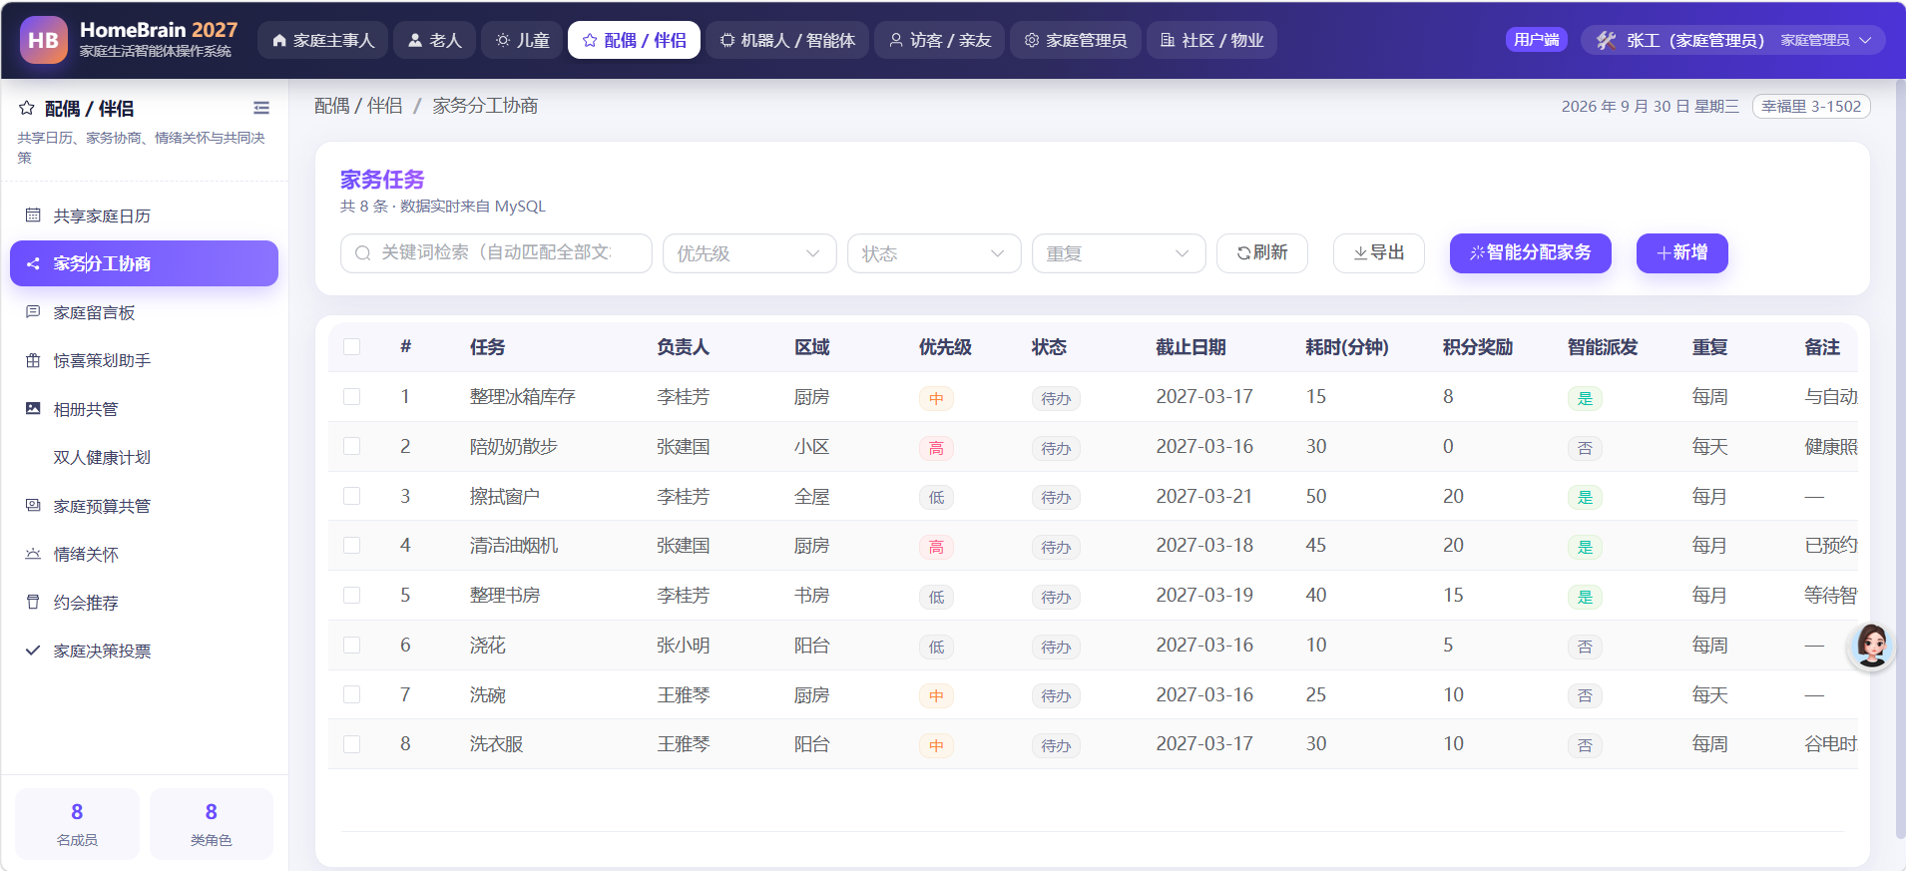
Task: Check the row for 洗衣服
Action: [351, 744]
